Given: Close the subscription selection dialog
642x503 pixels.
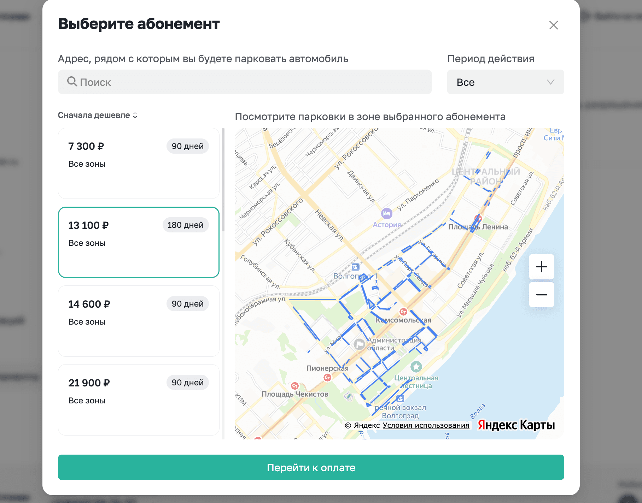Looking at the screenshot, I should point(553,25).
